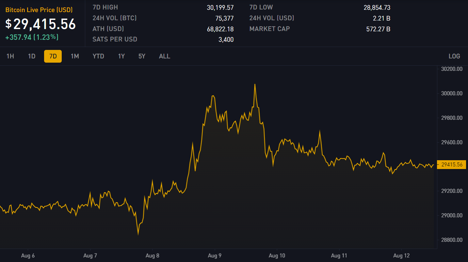Toggle the LOG scale option

[x=454, y=56]
